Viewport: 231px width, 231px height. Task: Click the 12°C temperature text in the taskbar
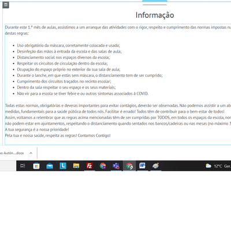[x=218, y=166]
